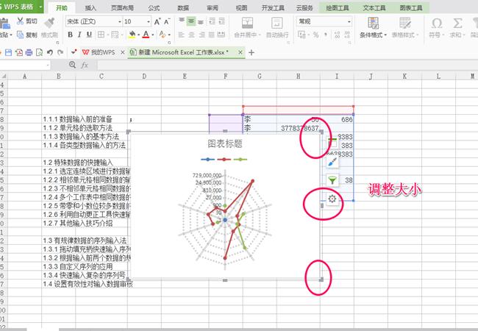
Task: Open chart style brush button beside chart
Action: coord(332,162)
